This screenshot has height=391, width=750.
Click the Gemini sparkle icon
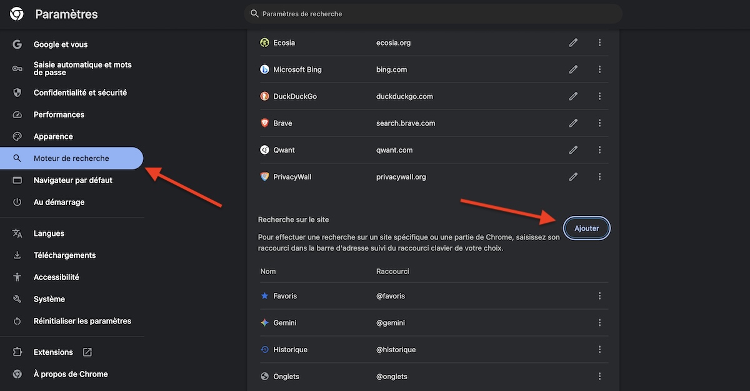pyautogui.click(x=264, y=323)
